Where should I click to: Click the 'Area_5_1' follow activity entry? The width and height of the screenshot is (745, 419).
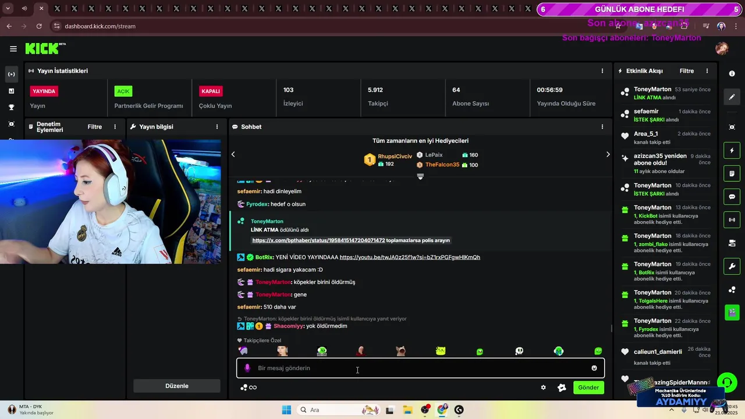pos(665,137)
